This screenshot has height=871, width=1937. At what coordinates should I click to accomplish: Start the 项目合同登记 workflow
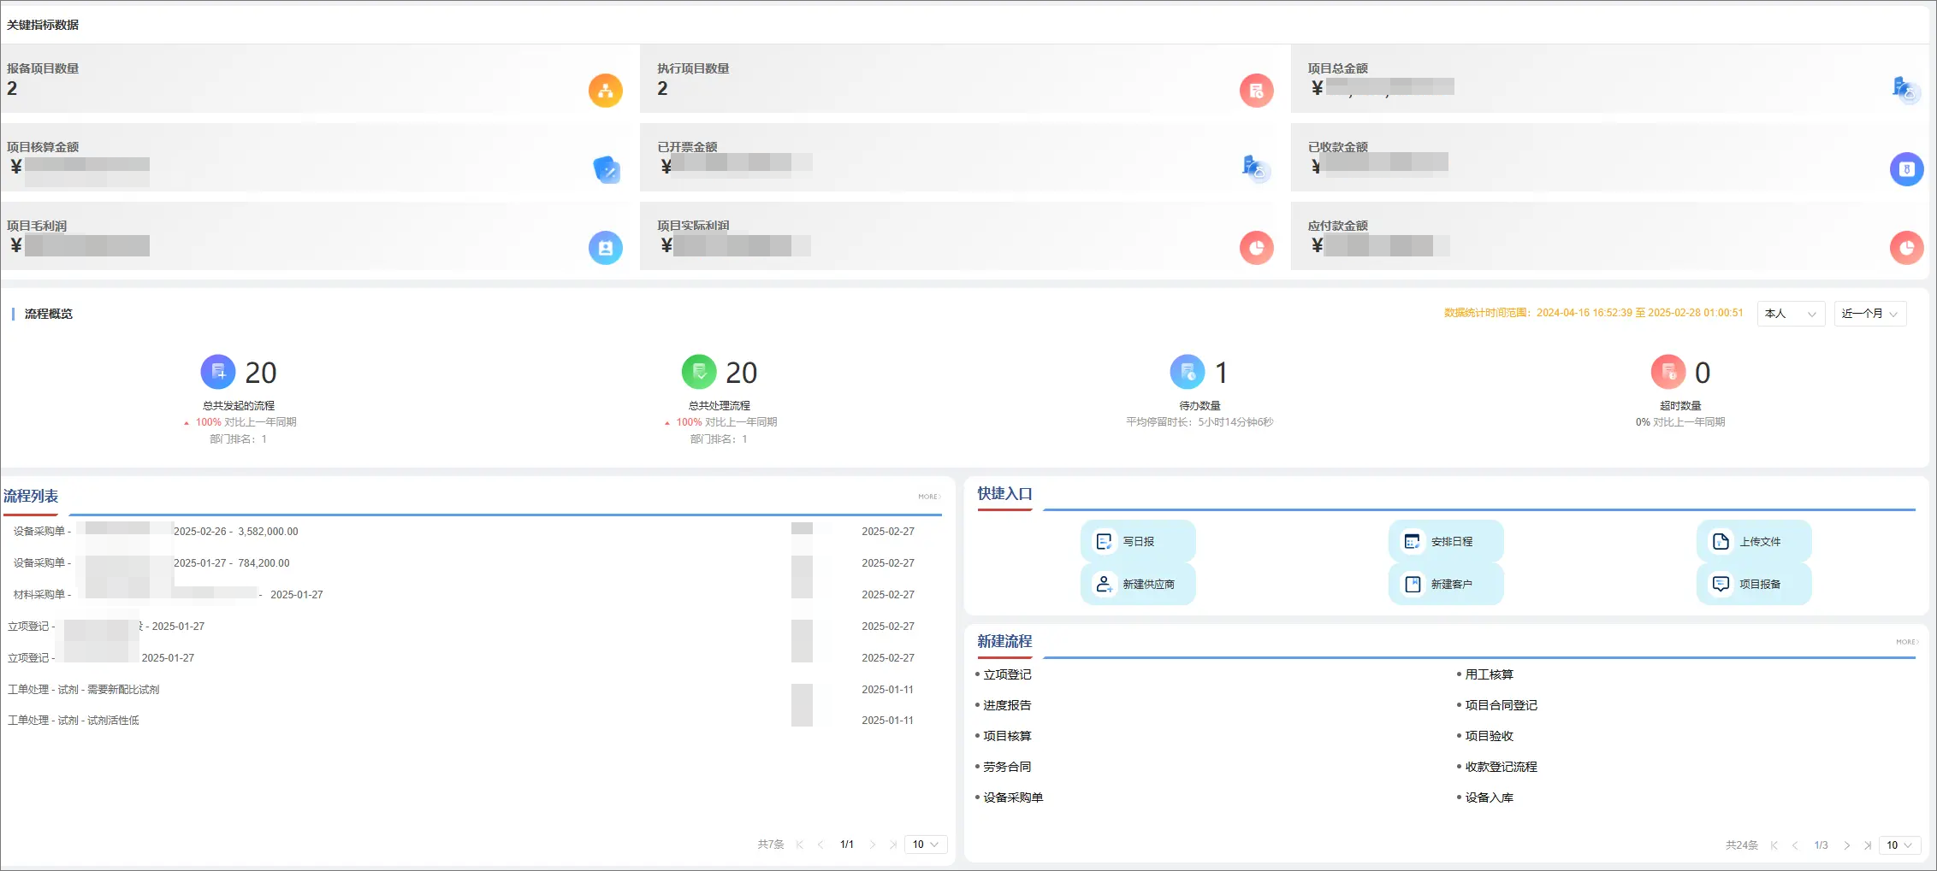tap(1501, 705)
